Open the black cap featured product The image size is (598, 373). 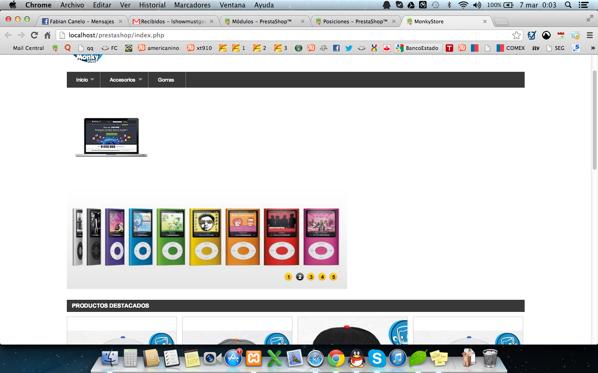[x=352, y=331]
